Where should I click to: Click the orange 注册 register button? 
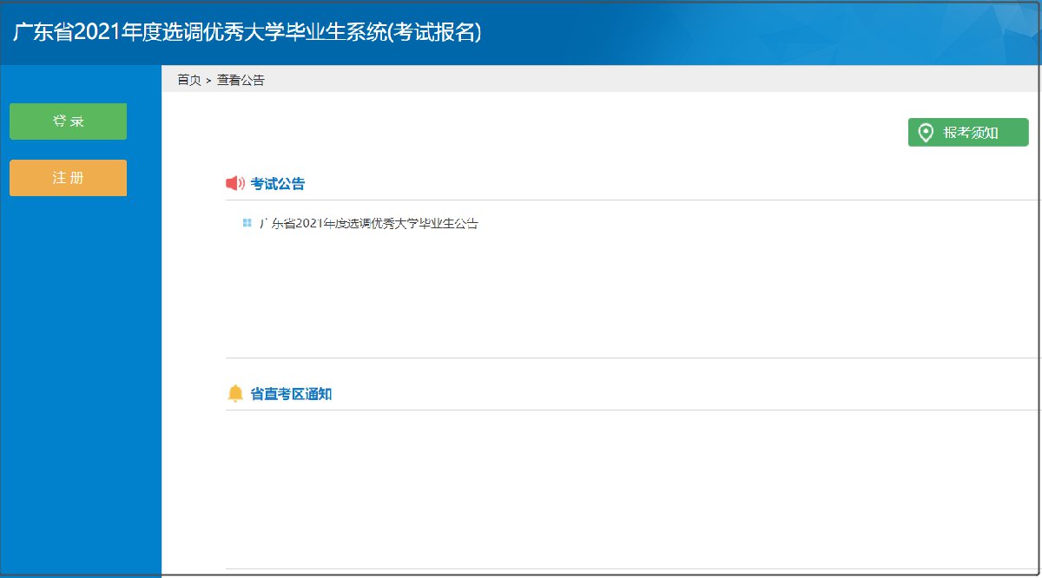click(x=68, y=178)
